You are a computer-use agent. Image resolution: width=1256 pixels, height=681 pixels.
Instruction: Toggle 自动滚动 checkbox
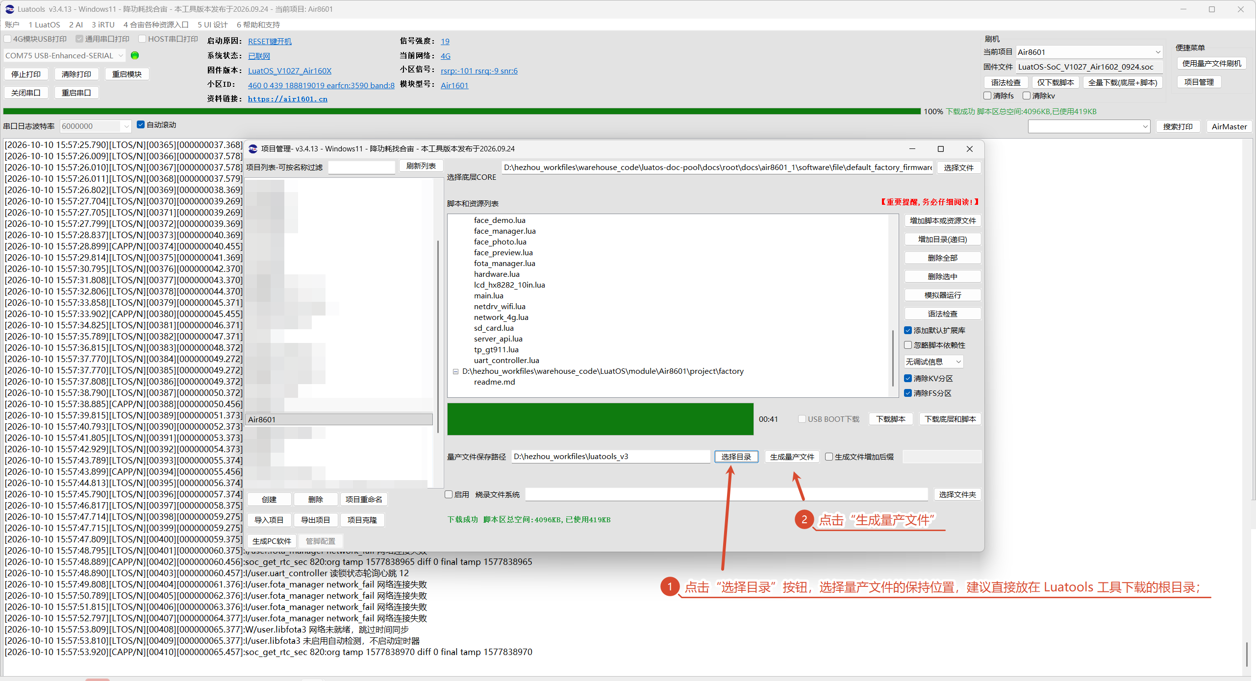(x=141, y=124)
